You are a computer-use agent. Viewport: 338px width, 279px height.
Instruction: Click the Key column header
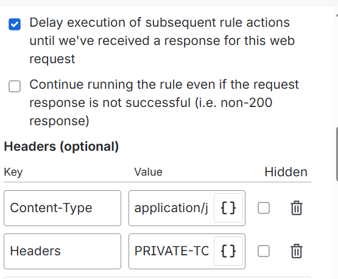[13, 172]
